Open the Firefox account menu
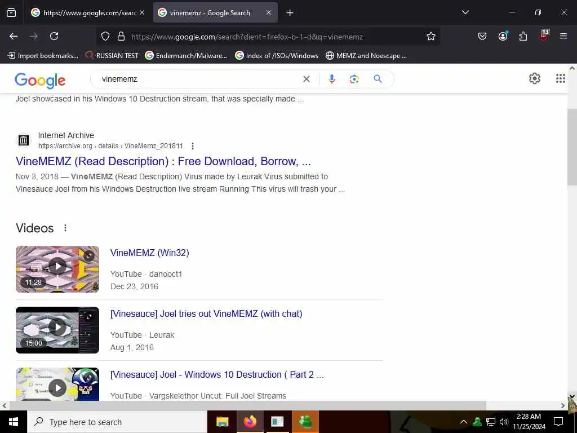This screenshot has width=577, height=433. [503, 36]
